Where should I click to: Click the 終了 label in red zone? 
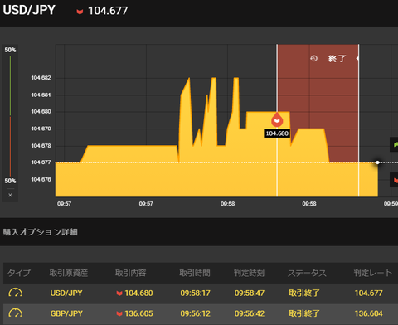[337, 59]
